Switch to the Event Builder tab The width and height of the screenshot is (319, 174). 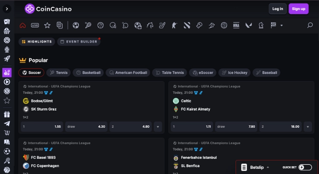(79, 41)
